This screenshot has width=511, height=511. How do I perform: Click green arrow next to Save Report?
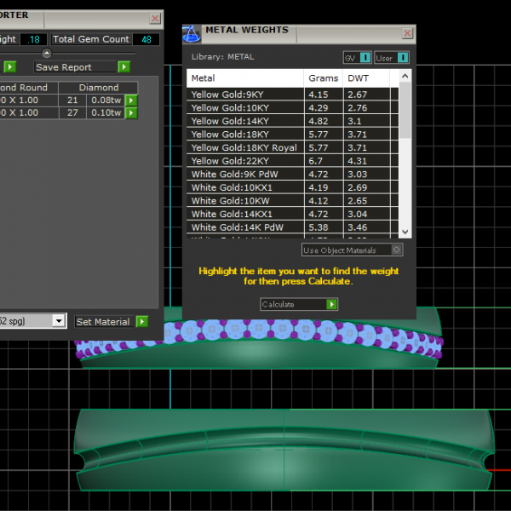point(124,66)
